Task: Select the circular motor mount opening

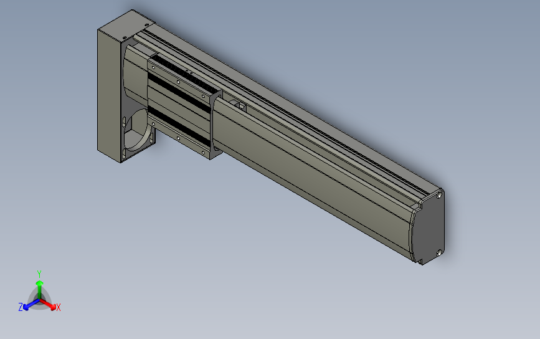Action: click(136, 130)
